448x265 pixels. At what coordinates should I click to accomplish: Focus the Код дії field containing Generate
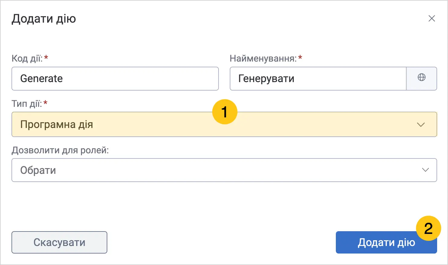click(x=115, y=78)
